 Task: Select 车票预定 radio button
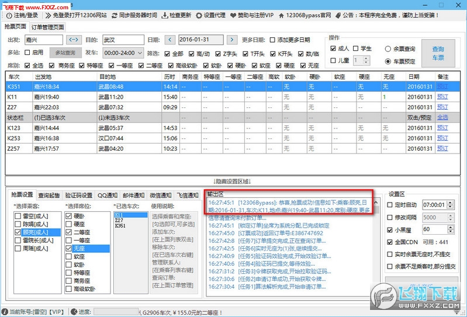pos(388,61)
